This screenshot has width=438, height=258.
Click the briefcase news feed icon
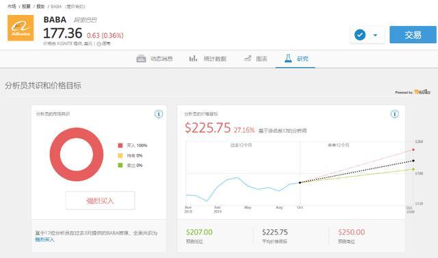(141, 59)
